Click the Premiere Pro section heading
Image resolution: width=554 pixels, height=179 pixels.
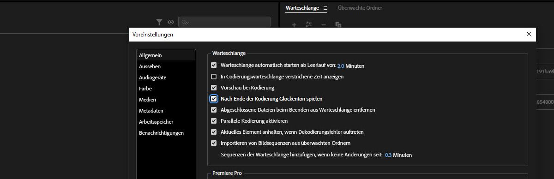(x=227, y=173)
